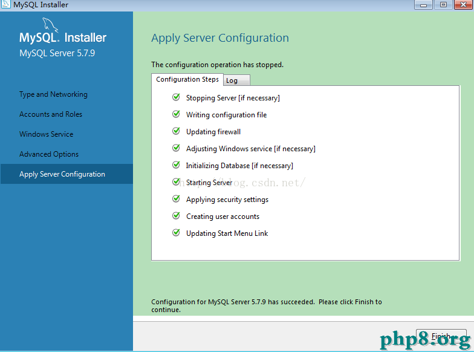Switch to the Log tab
474x352 pixels.
point(237,80)
